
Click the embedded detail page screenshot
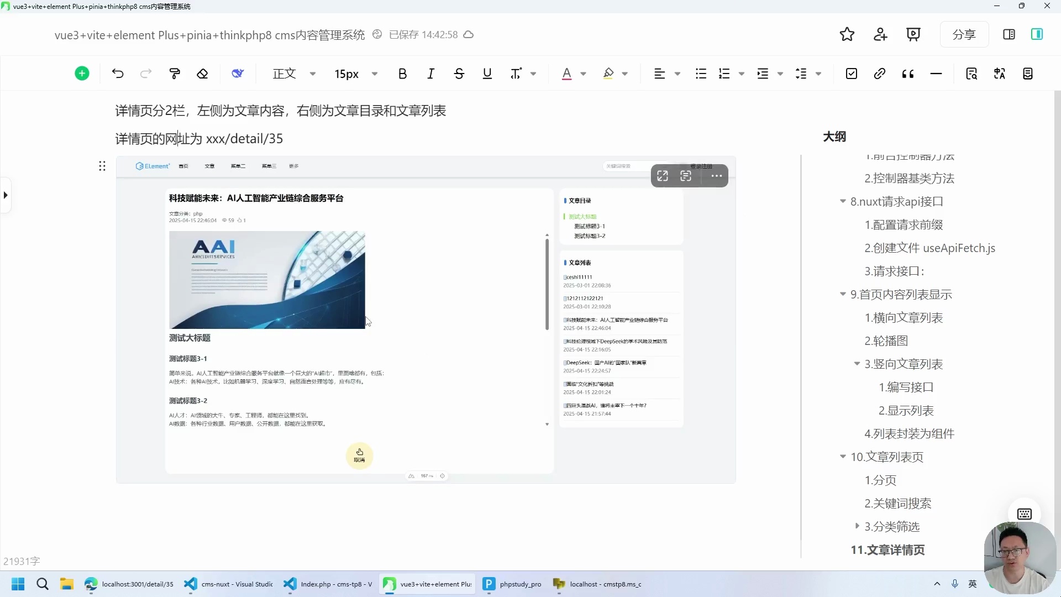426,320
